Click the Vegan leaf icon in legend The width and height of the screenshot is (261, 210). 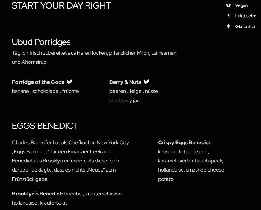point(228,5)
